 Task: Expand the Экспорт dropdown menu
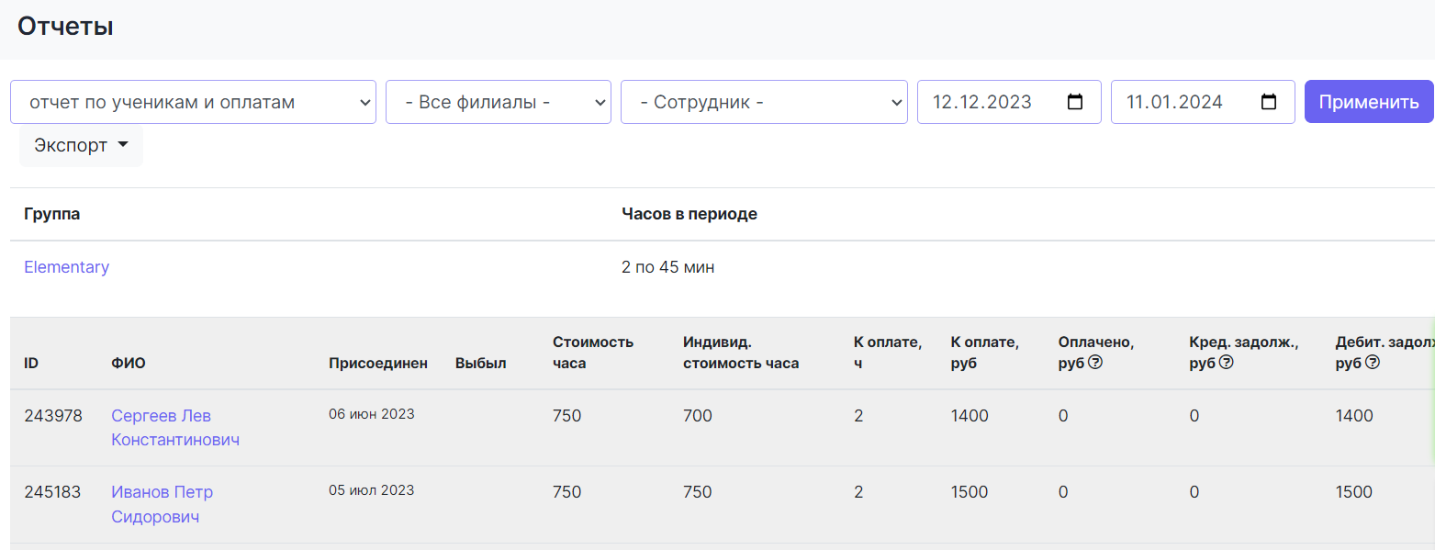point(81,146)
